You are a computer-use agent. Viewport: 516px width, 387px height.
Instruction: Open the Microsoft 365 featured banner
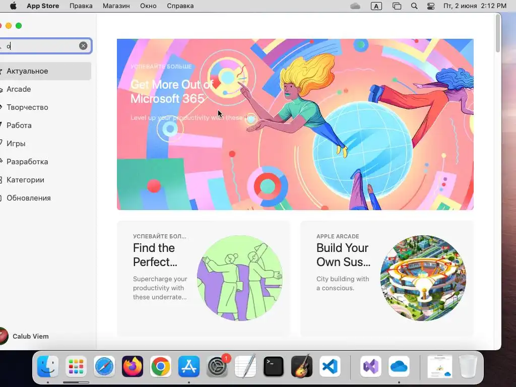point(295,124)
